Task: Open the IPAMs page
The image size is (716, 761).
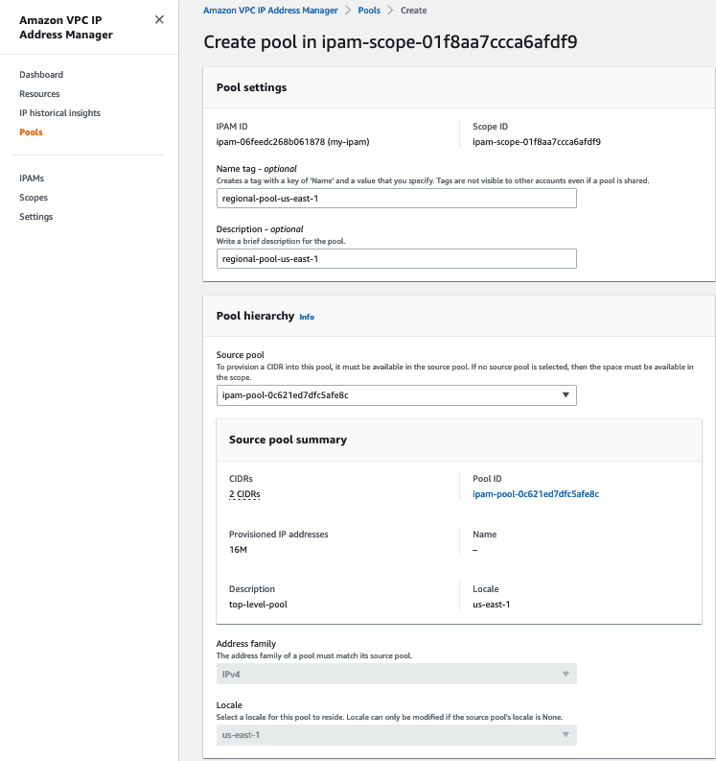Action: [32, 178]
